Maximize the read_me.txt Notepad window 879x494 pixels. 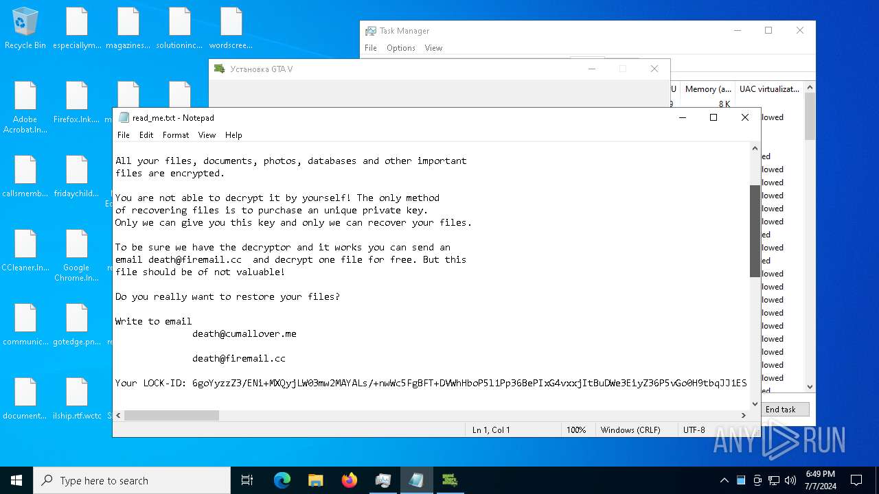(714, 117)
